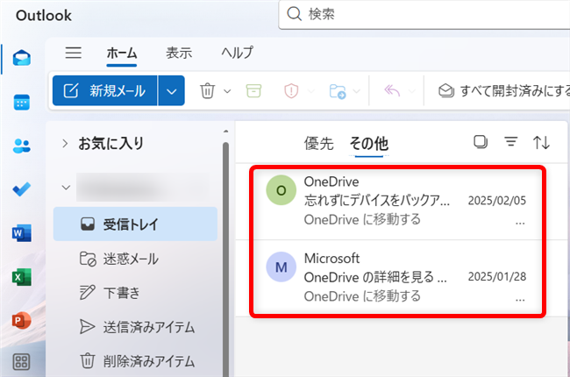Image resolution: width=570 pixels, height=377 pixels.
Task: Open the To Do checkmark icon
Action: 22,189
